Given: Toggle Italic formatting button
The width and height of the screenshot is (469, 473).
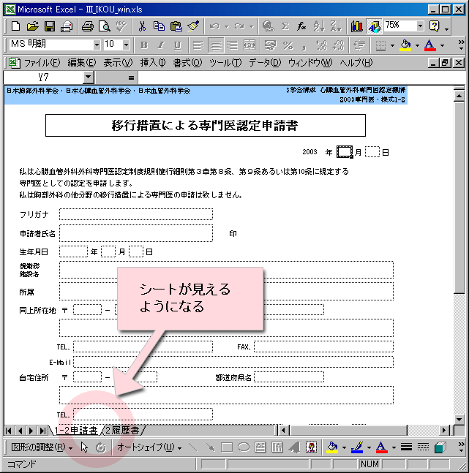Looking at the screenshot, I should (161, 45).
